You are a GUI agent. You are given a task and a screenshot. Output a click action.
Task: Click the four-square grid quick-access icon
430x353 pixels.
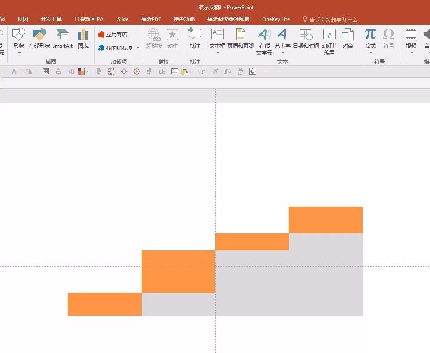pos(46,71)
